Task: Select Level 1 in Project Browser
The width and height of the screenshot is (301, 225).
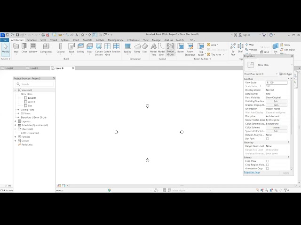Action: point(32,102)
